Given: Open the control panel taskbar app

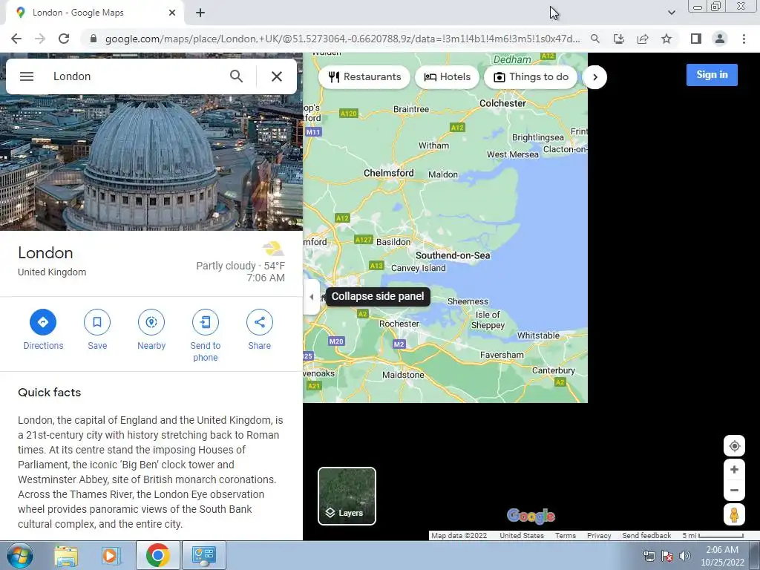Looking at the screenshot, I should pos(203,555).
